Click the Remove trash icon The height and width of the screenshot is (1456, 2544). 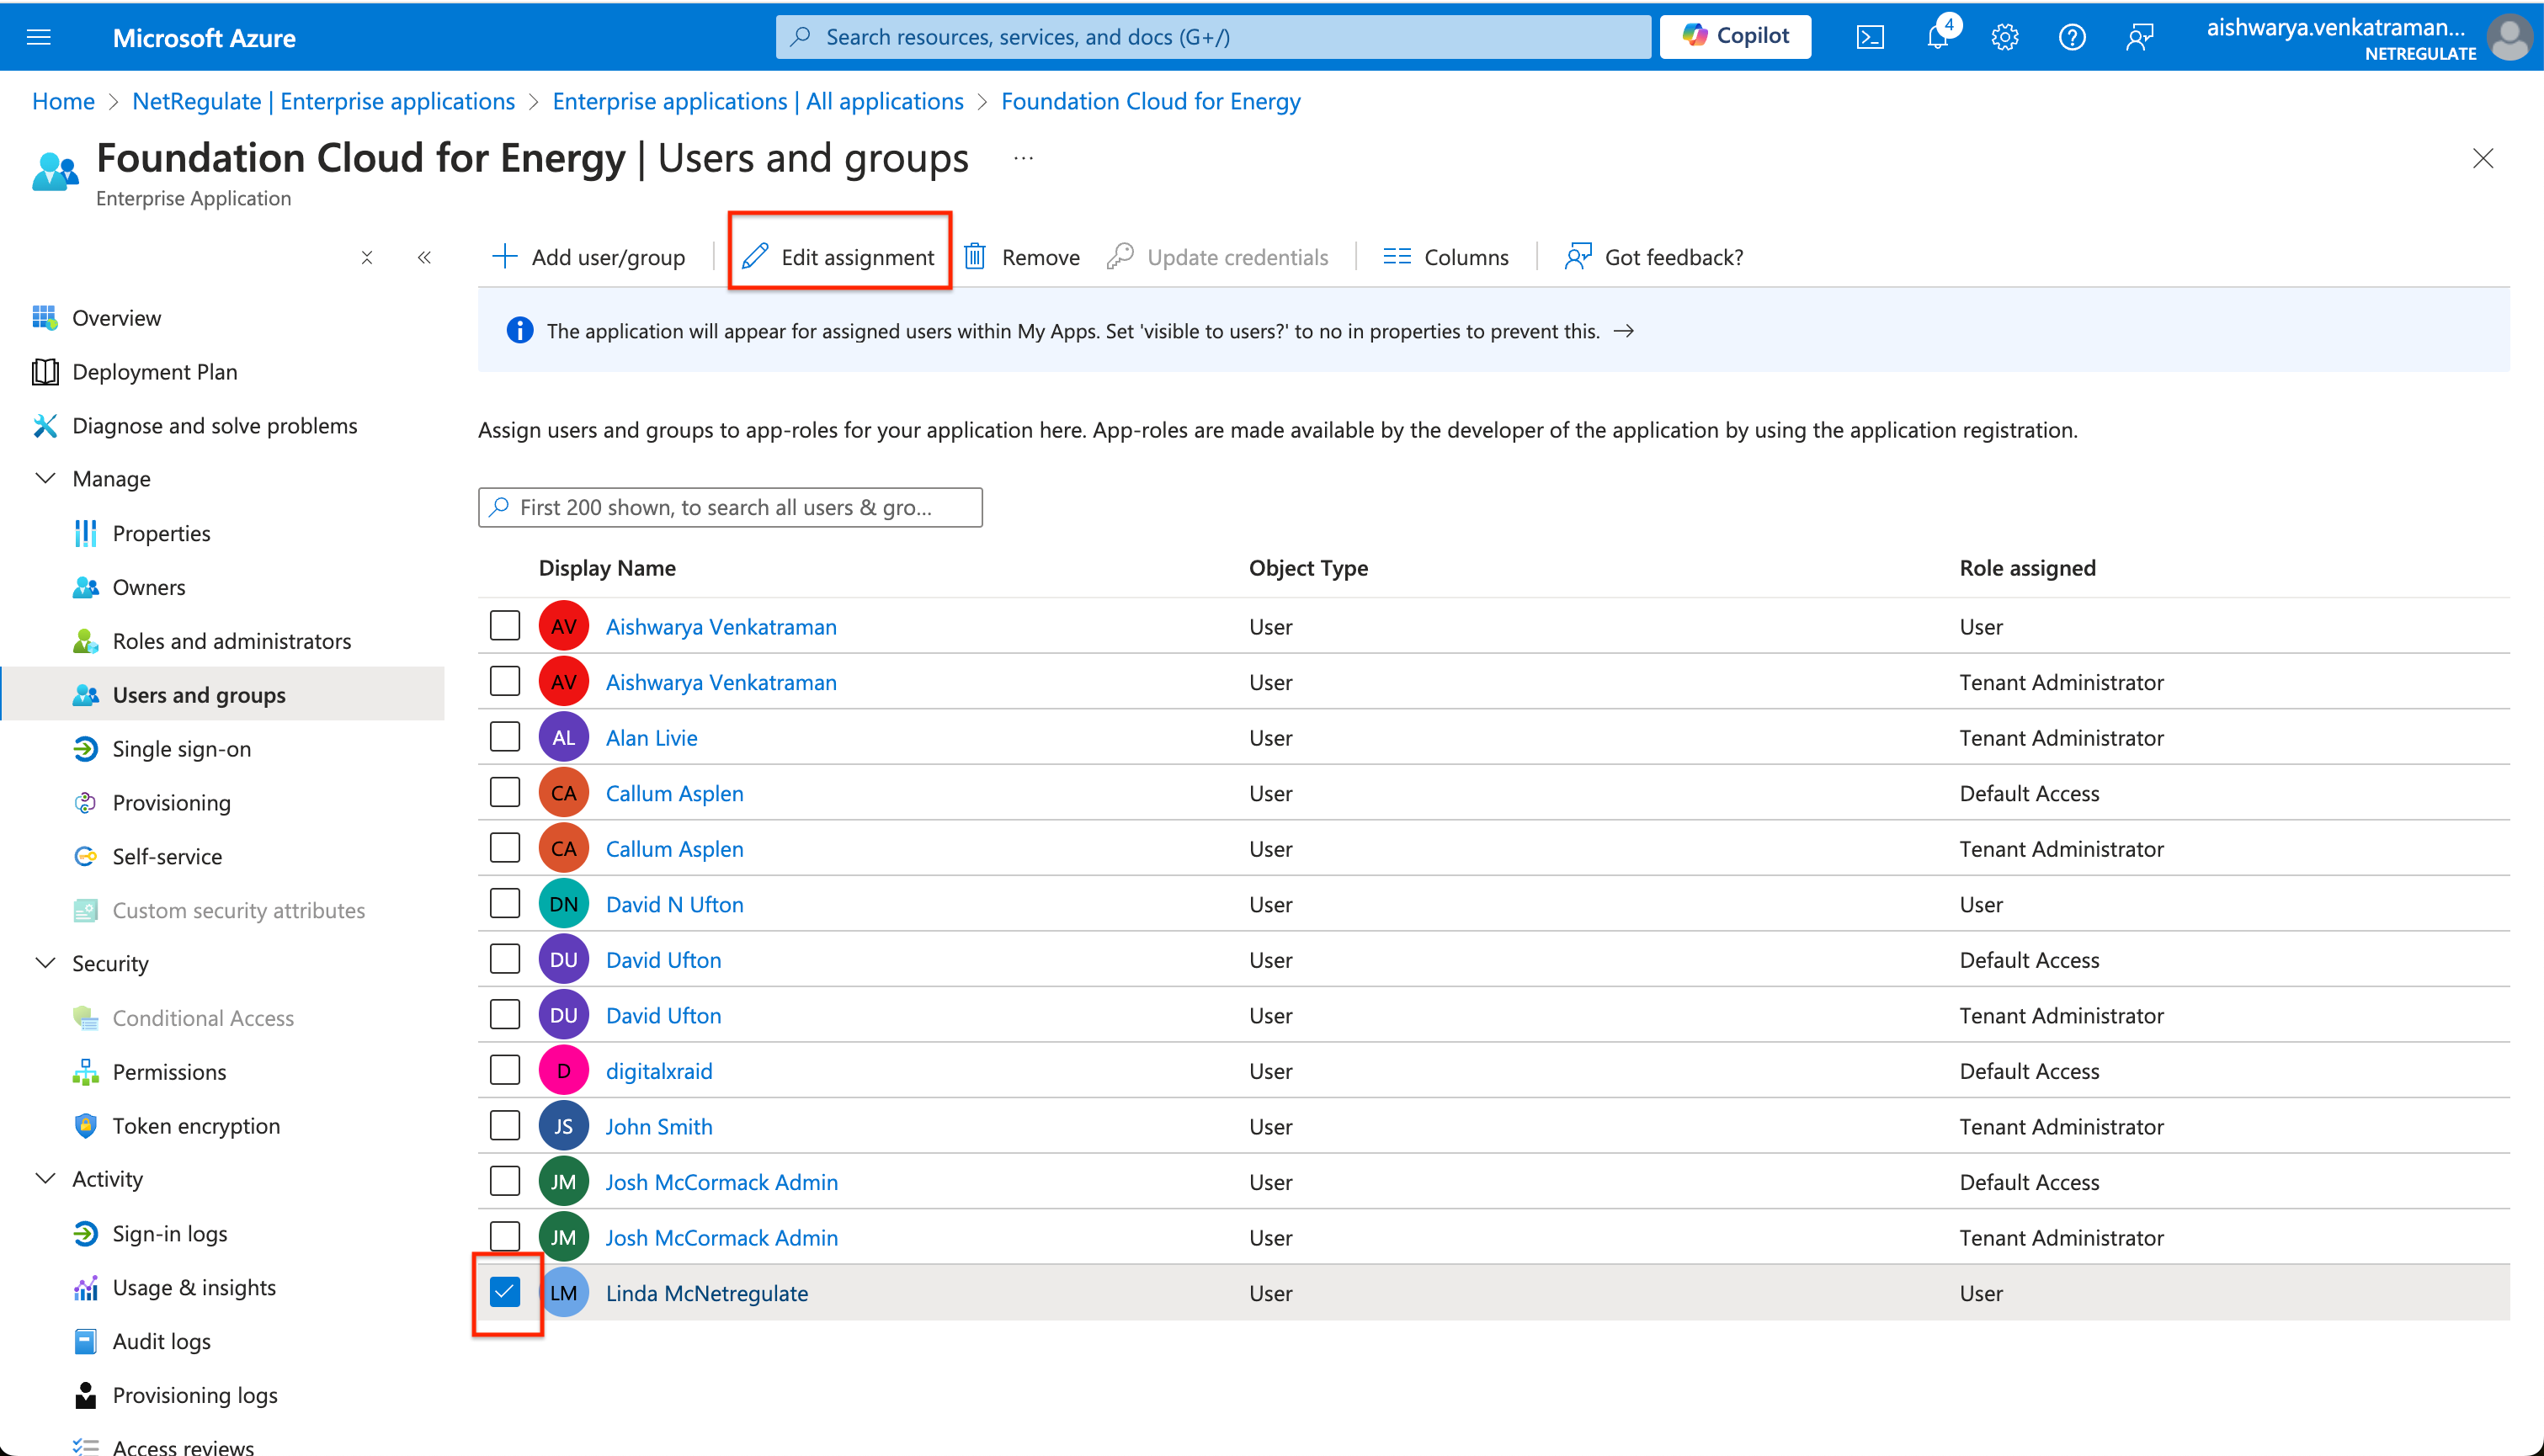point(975,257)
